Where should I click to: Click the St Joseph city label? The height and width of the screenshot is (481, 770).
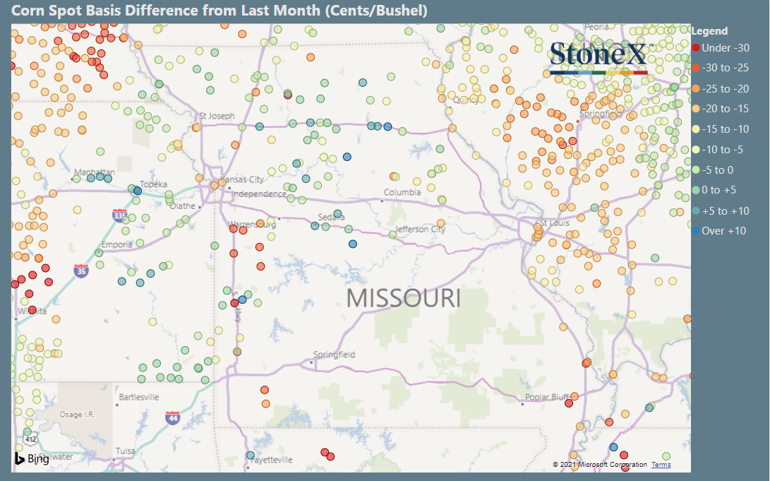pos(217,116)
